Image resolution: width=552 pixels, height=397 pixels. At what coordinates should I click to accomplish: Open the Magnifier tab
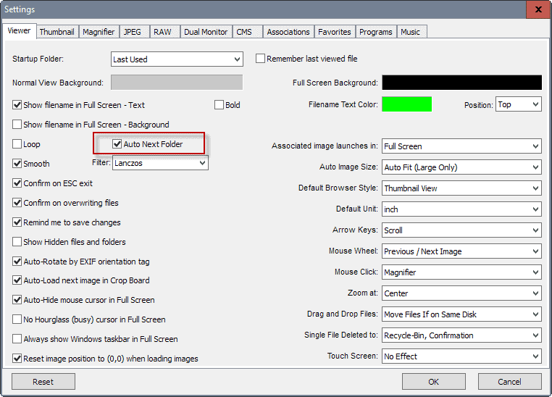[x=99, y=32]
